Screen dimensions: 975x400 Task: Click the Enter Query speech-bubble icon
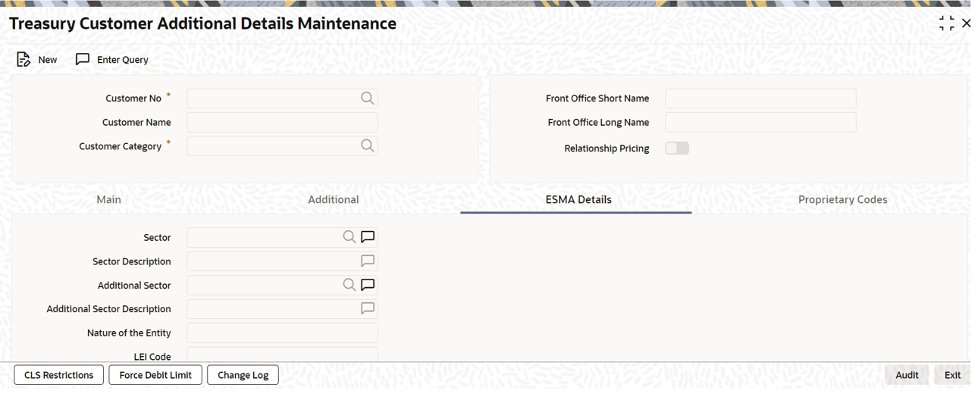click(x=83, y=59)
